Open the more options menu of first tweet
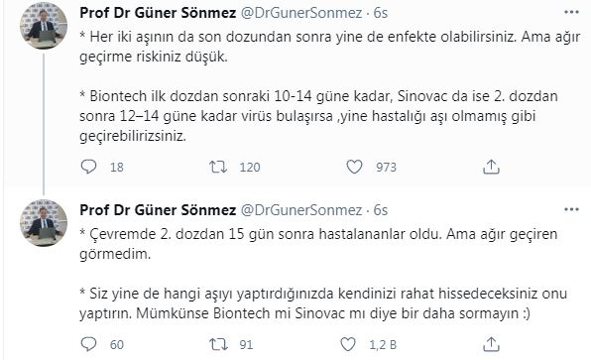Image resolution: width=591 pixels, height=360 pixels. click(x=571, y=13)
